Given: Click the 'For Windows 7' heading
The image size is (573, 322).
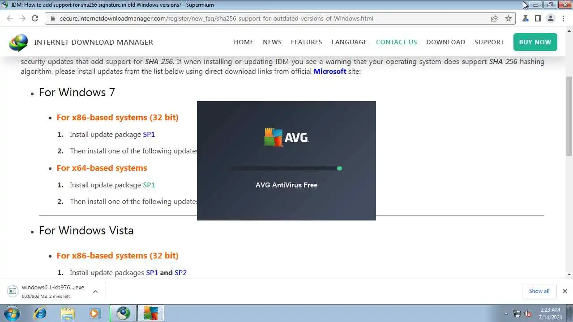Looking at the screenshot, I should click(x=77, y=92).
